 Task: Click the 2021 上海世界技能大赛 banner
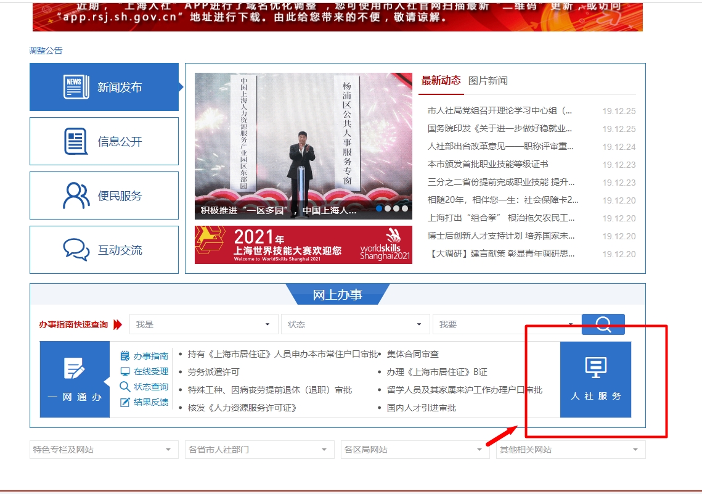click(303, 245)
